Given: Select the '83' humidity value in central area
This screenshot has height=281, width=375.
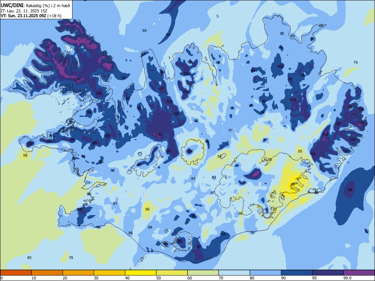Looking at the screenshot, I should coord(214,177).
